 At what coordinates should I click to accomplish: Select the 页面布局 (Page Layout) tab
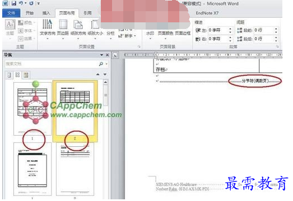67,13
